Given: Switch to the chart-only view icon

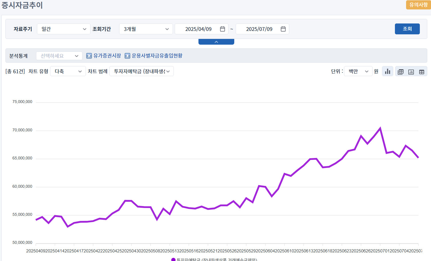Looking at the screenshot, I should pyautogui.click(x=411, y=72).
